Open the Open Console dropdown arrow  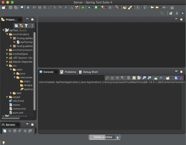point(171,78)
